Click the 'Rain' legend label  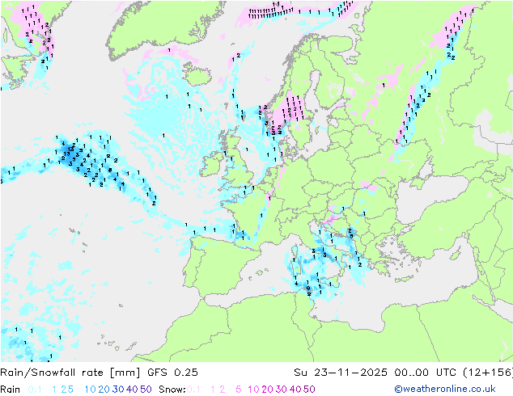point(11,390)
